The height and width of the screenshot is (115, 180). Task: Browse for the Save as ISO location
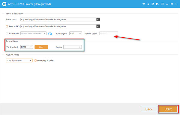98,26
